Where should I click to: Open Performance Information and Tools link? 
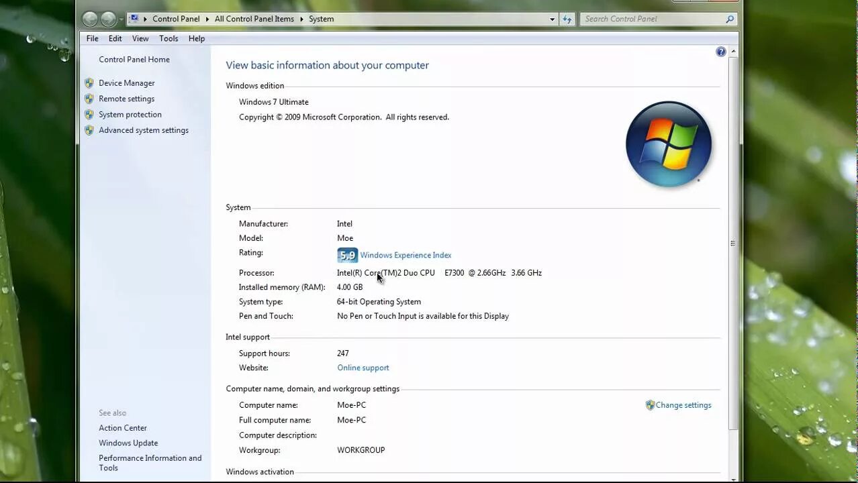[150, 463]
